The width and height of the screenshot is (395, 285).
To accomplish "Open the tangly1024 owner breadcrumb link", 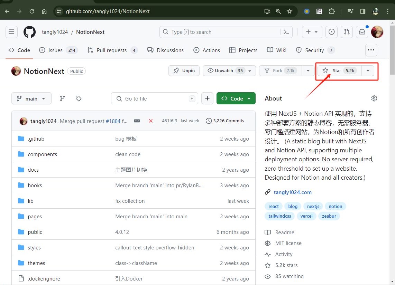I will tap(55, 32).
